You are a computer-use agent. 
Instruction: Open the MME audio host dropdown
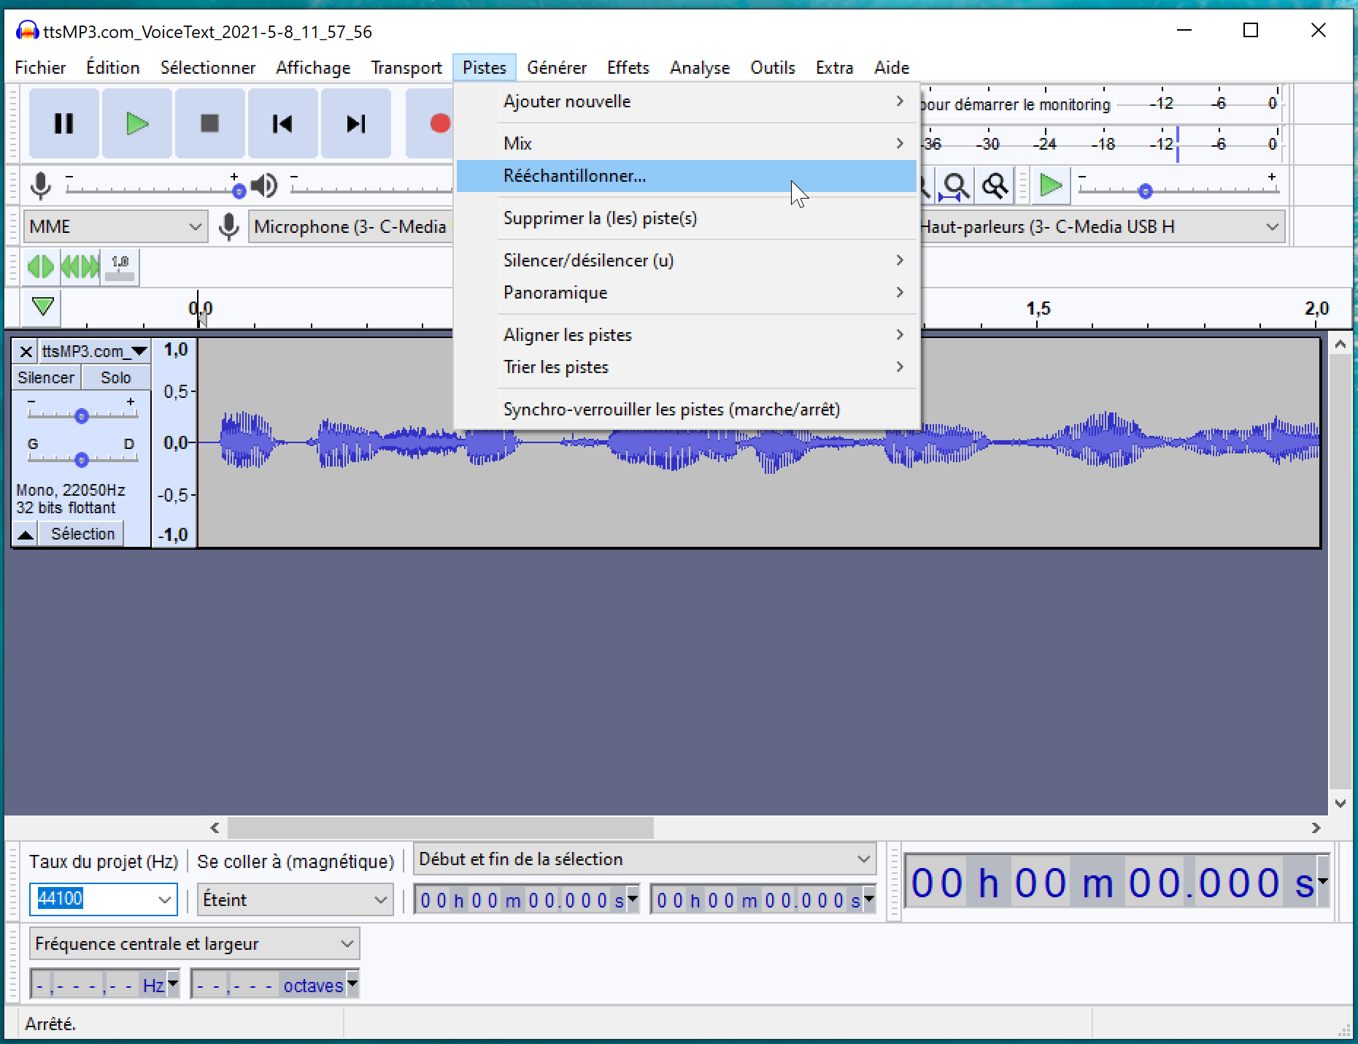(x=115, y=226)
